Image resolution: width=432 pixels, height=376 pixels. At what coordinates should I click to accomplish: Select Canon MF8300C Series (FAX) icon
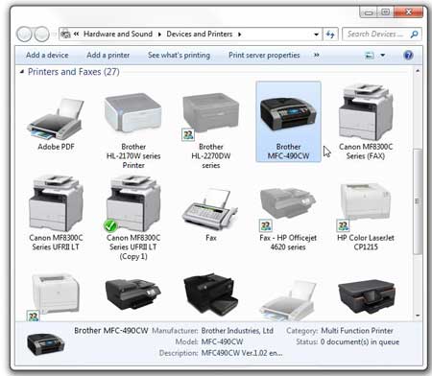click(x=366, y=112)
